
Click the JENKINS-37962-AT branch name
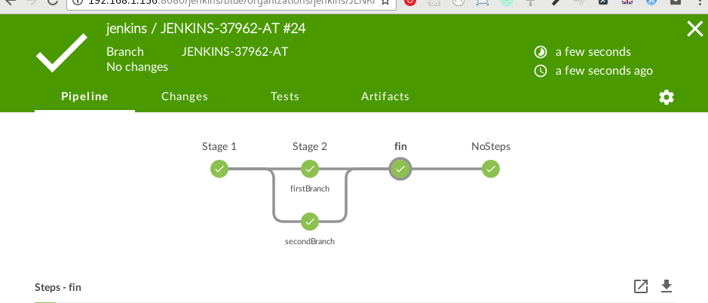234,52
